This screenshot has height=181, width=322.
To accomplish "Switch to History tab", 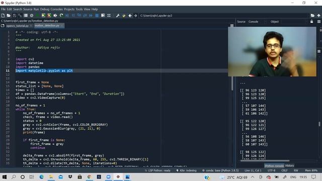I will (290, 165).
